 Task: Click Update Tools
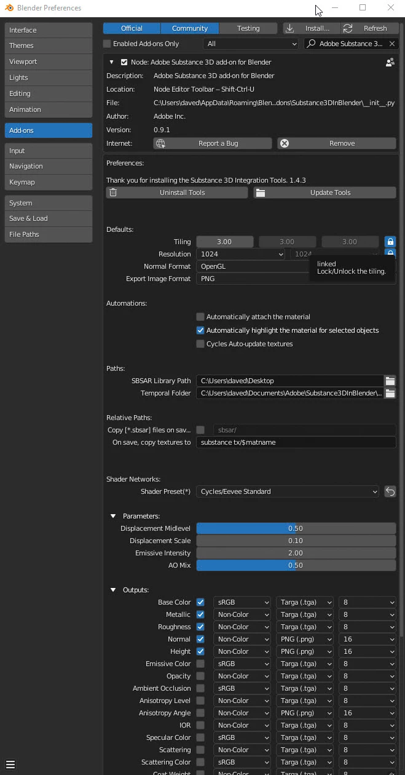tap(324, 193)
